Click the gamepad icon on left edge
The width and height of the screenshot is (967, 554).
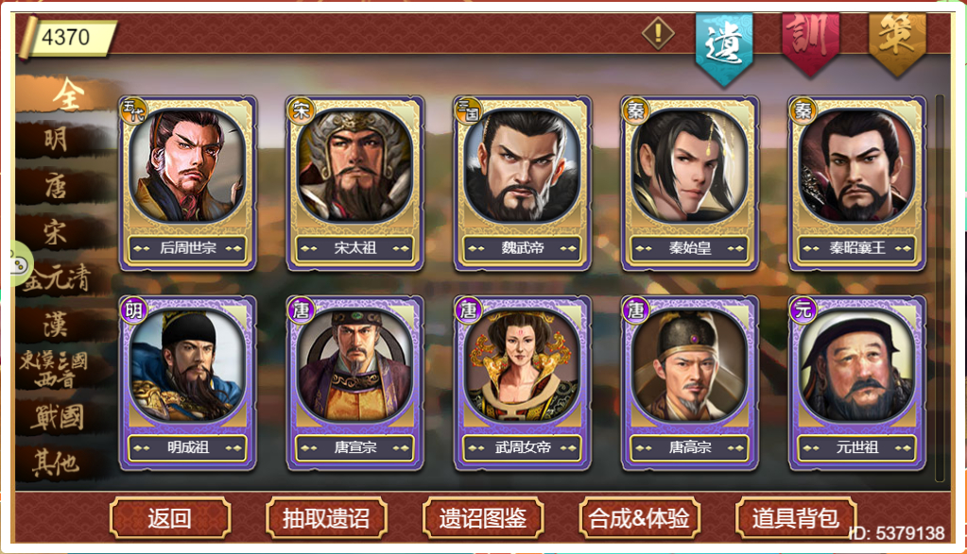point(19,264)
